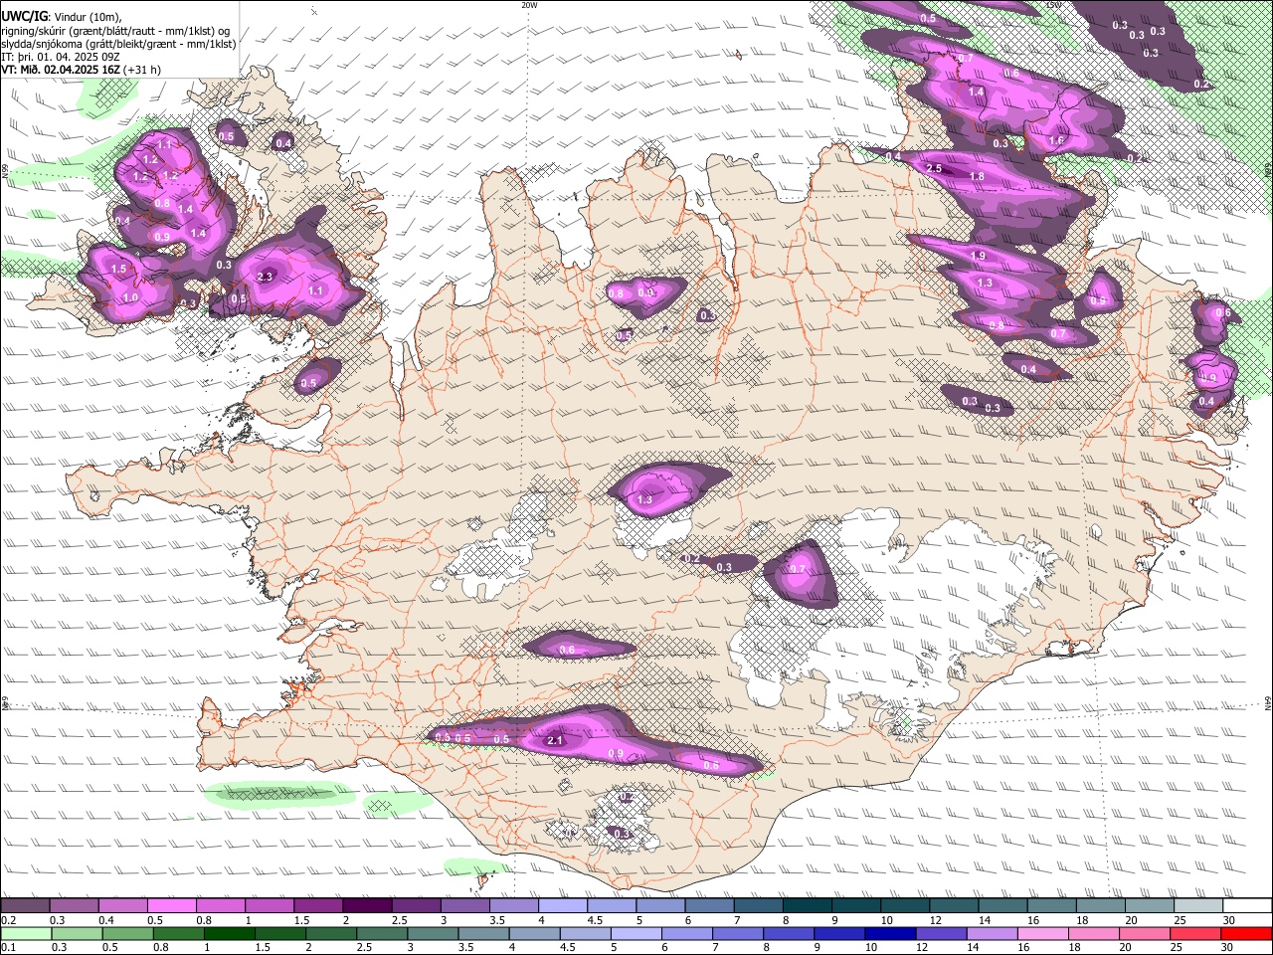Click the '0.1' label on the bottom scale
The width and height of the screenshot is (1273, 955).
click(9, 948)
